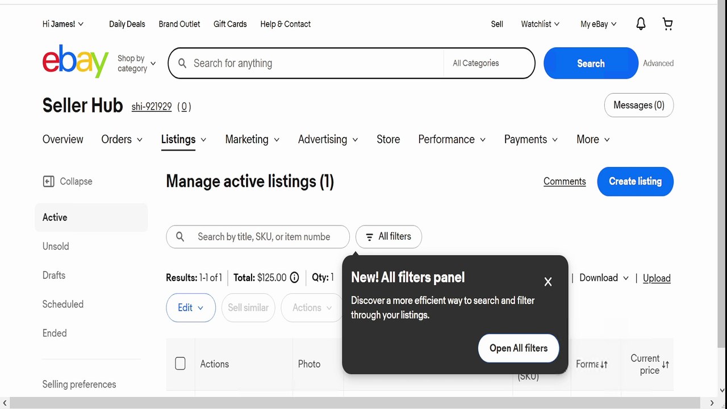Image resolution: width=727 pixels, height=409 pixels.
Task: Click the Collapse sidebar icon
Action: point(48,181)
